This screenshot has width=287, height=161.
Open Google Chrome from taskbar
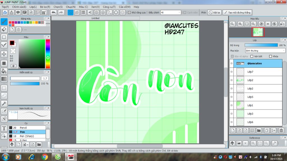[45, 157]
